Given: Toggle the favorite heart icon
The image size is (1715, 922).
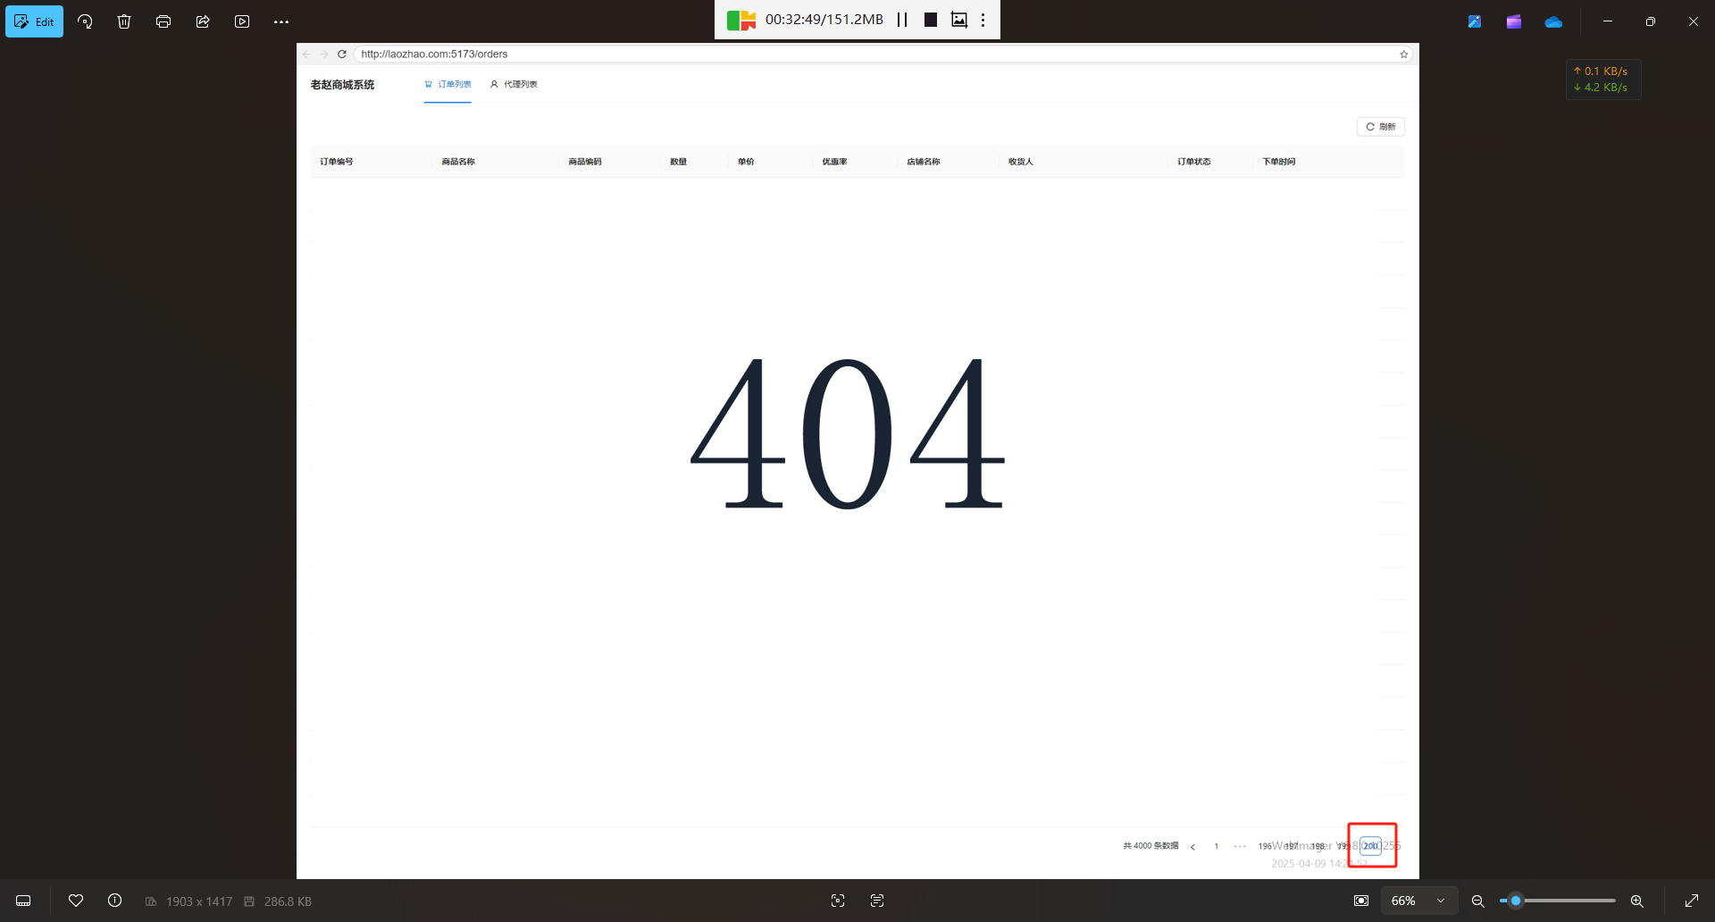Looking at the screenshot, I should click(x=76, y=901).
